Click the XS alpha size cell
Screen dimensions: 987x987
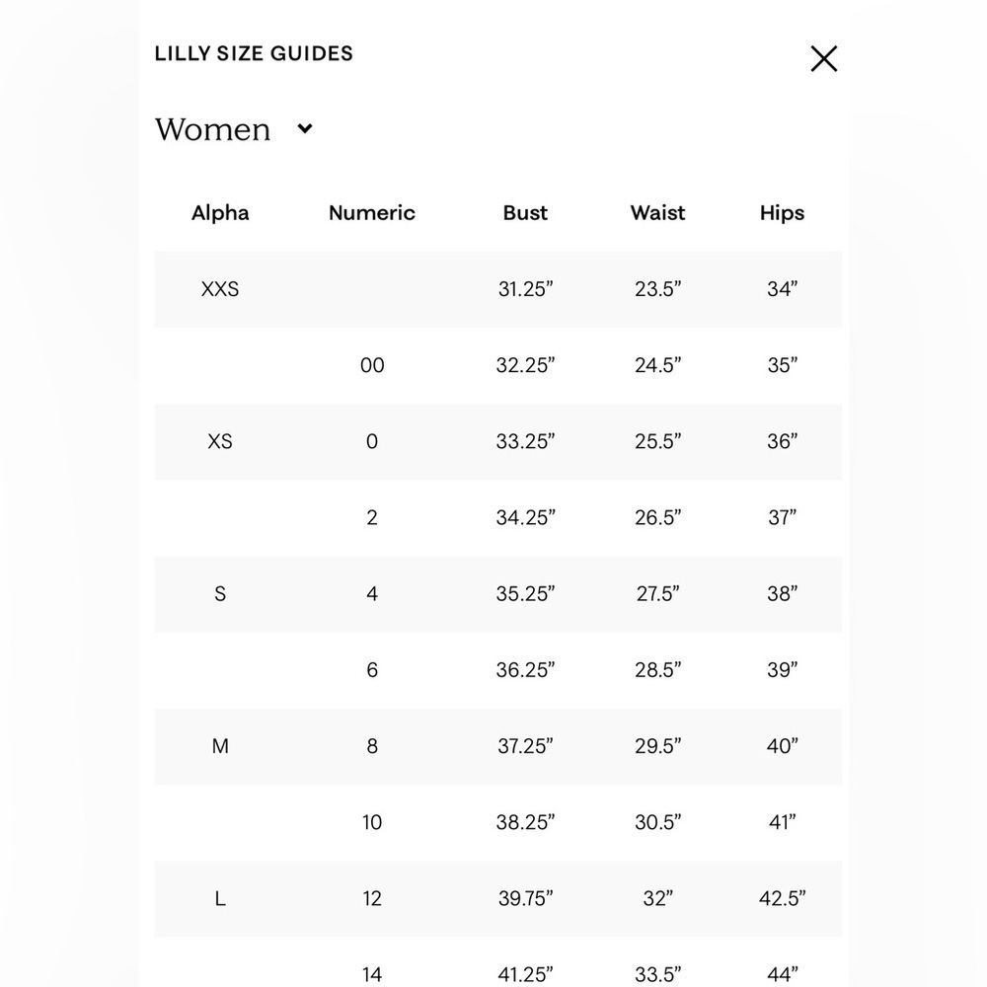point(220,441)
